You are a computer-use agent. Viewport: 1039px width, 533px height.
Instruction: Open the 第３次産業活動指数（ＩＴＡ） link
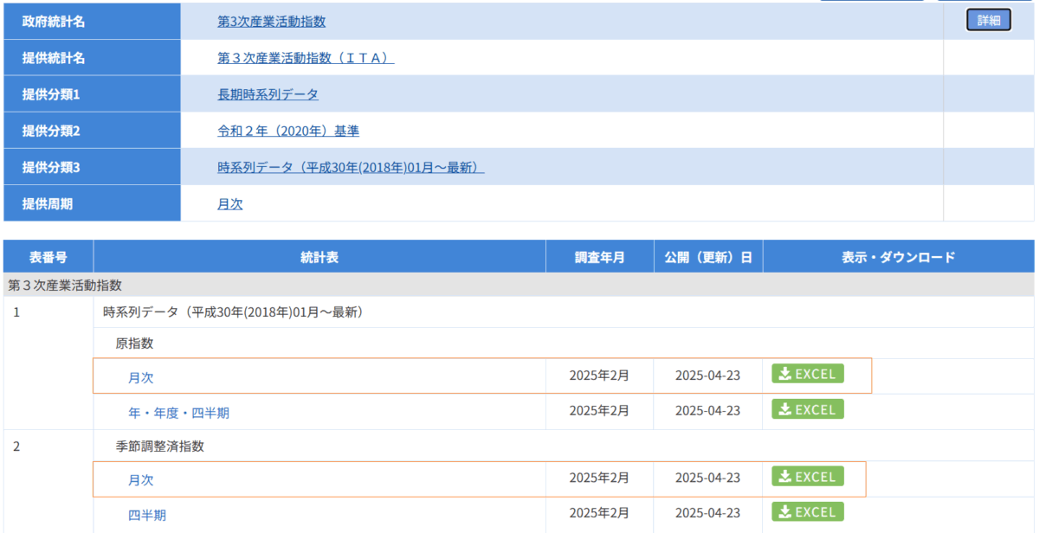pos(306,58)
